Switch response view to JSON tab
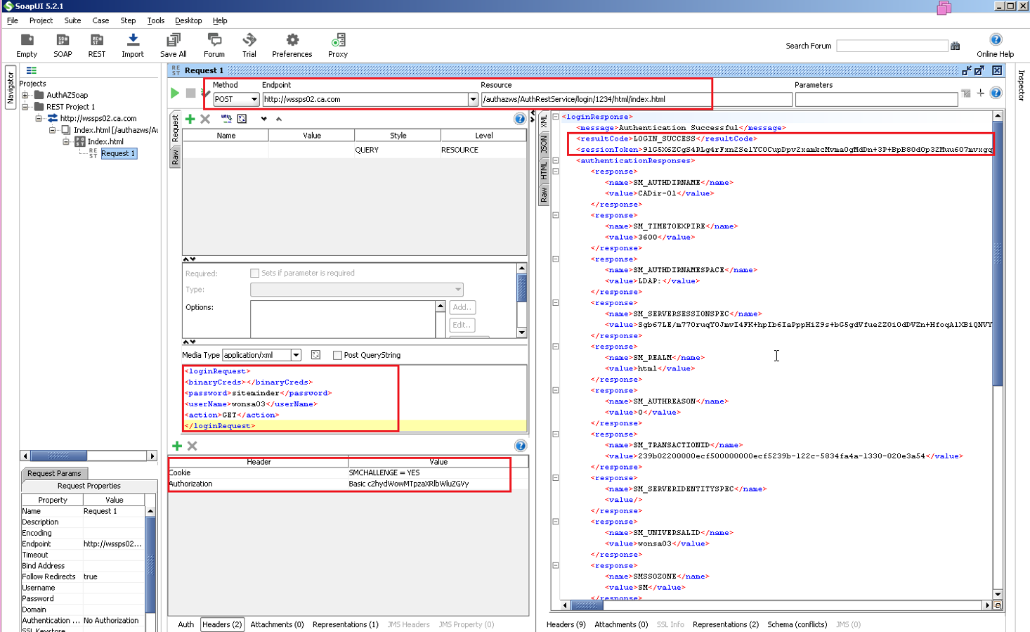The width and height of the screenshot is (1030, 632). tap(544, 146)
